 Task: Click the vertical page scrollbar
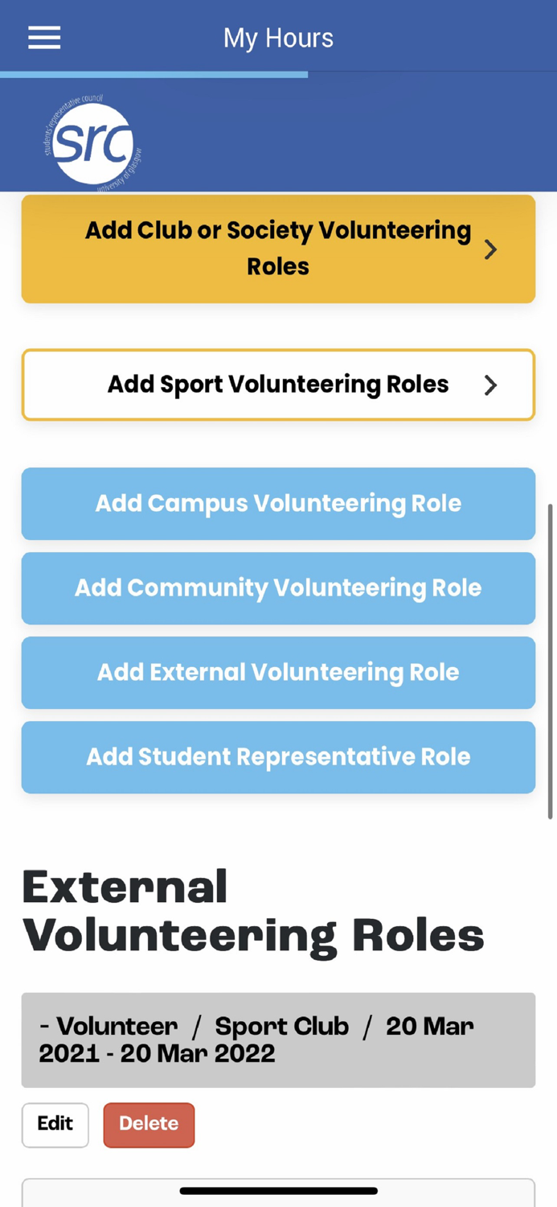point(551,660)
